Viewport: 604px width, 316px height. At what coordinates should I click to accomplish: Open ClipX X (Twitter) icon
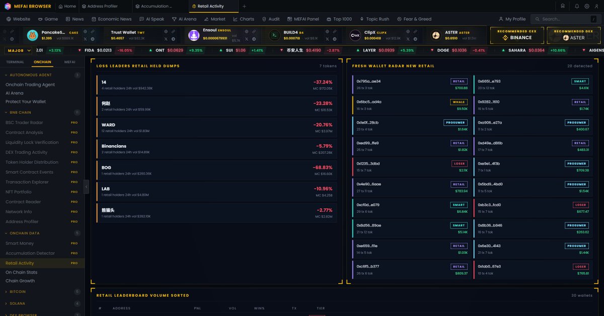408,39
